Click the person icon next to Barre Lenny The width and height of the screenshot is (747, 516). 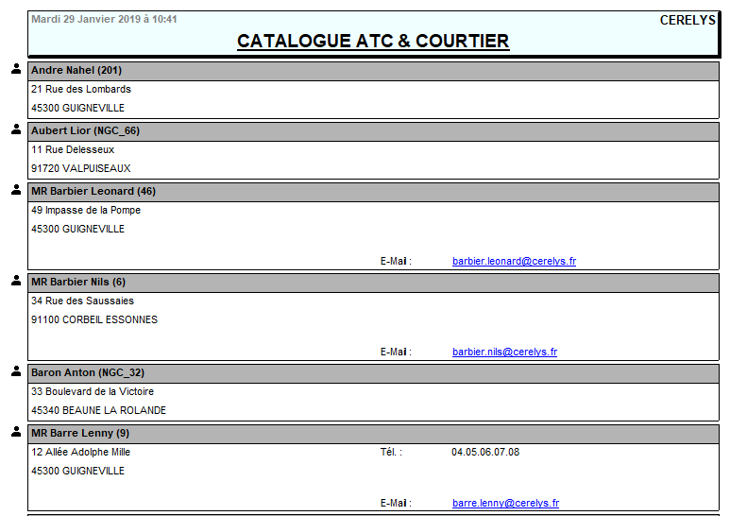[16, 432]
